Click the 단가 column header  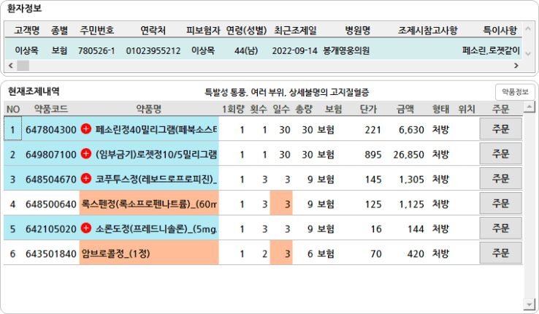(368, 109)
